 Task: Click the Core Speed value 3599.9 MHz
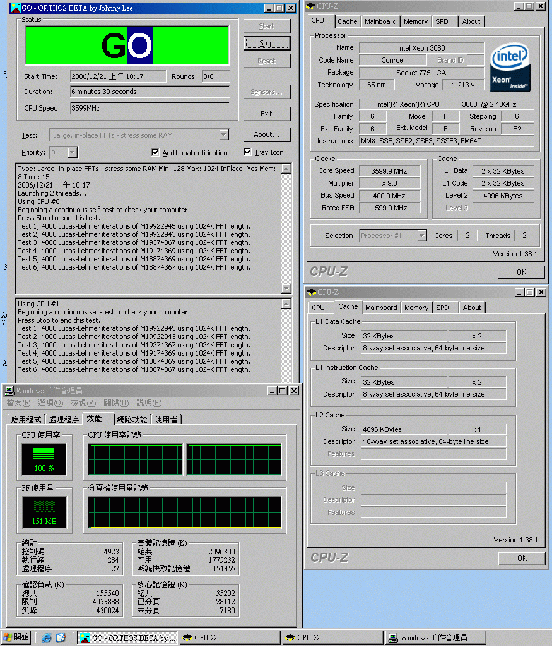(x=389, y=171)
